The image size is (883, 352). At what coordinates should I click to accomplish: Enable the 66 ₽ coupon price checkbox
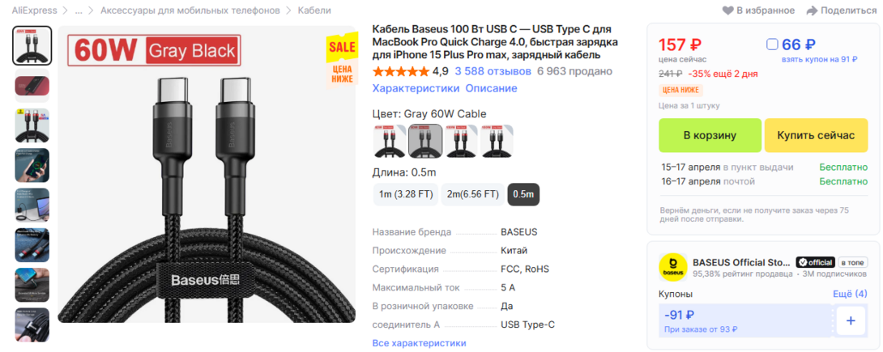click(x=772, y=45)
